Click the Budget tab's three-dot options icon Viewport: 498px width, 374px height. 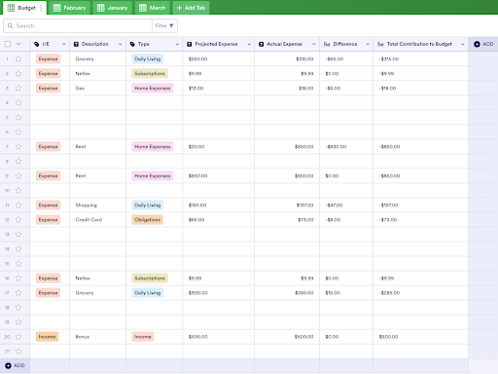point(41,8)
